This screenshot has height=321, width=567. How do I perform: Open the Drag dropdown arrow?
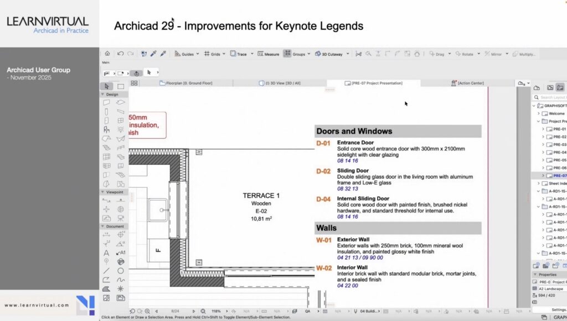[450, 54]
